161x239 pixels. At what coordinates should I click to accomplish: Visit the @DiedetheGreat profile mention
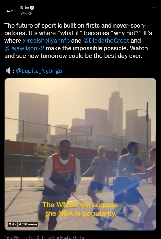coord(106,41)
